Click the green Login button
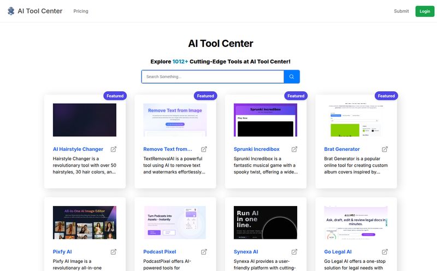Screen dimensions: 437x271 (425, 11)
